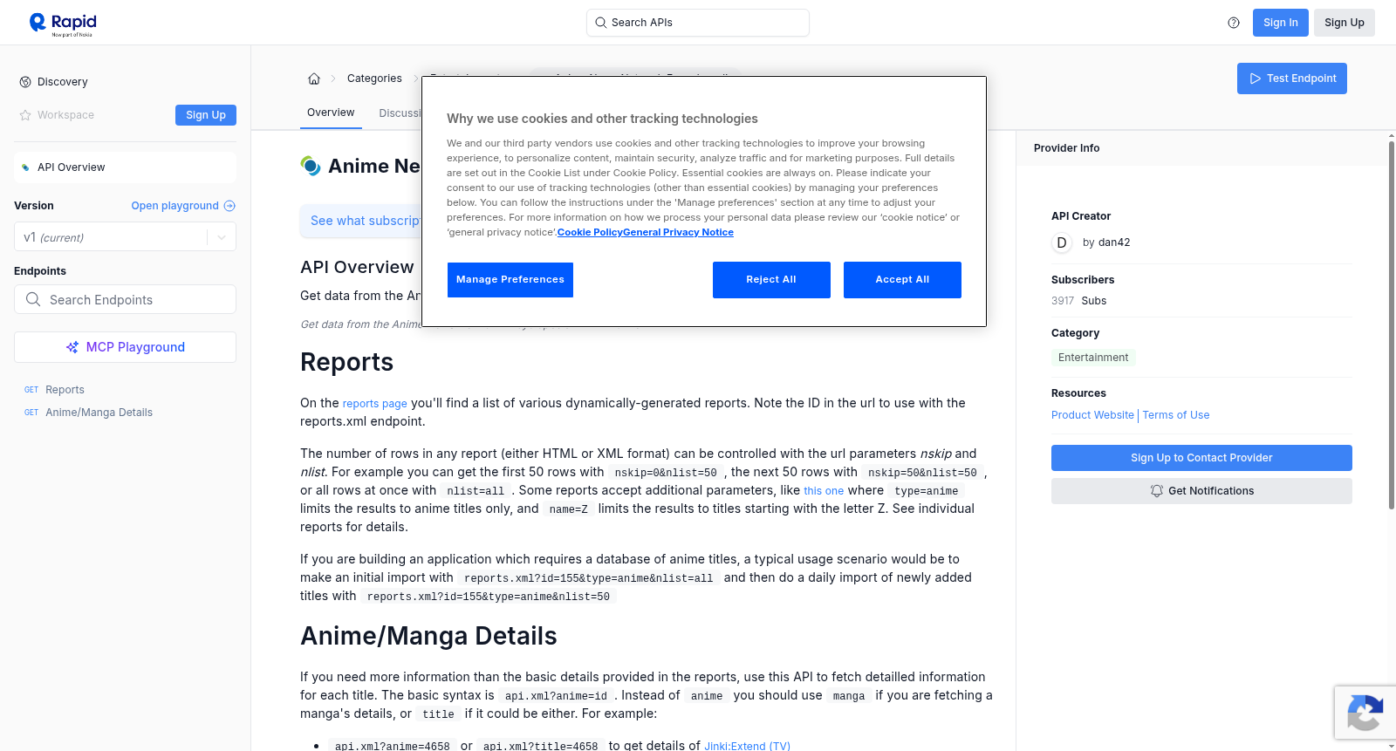This screenshot has width=1396, height=751.
Task: Open the Jinki:Extend (TV) link
Action: click(x=747, y=746)
